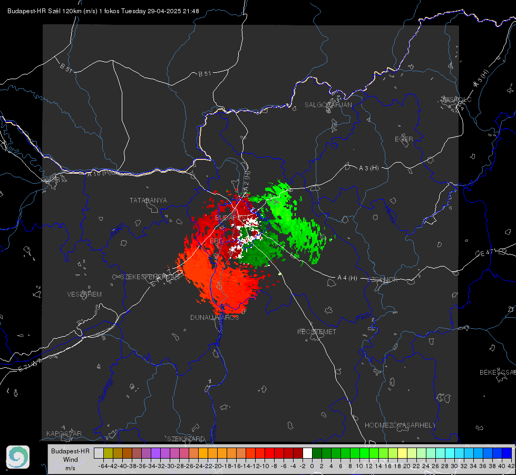Click the A 10 (H) road label
Screen dimensions: 516x475
(99, 173)
